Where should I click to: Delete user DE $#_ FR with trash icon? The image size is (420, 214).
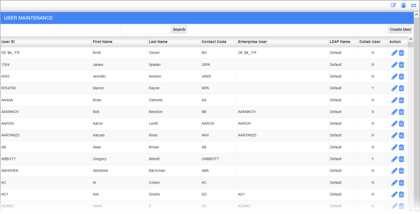(x=401, y=53)
